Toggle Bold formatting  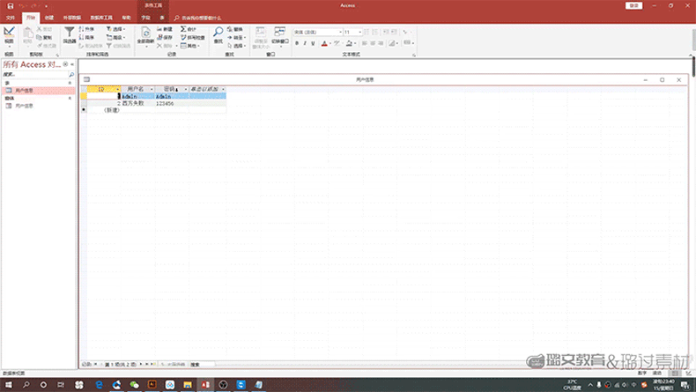297,43
